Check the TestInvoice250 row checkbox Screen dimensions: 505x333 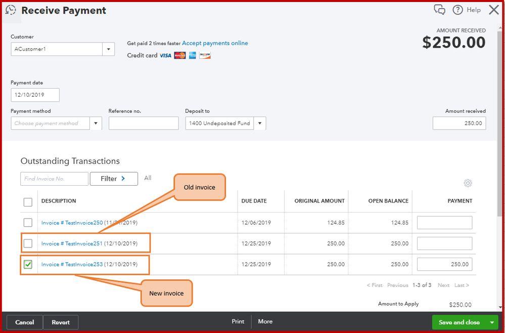28,223
